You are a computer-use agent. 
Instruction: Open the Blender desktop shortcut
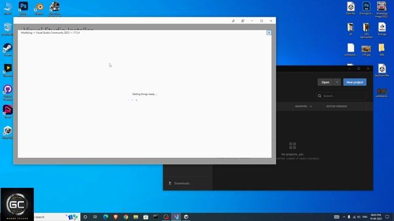click(39, 8)
